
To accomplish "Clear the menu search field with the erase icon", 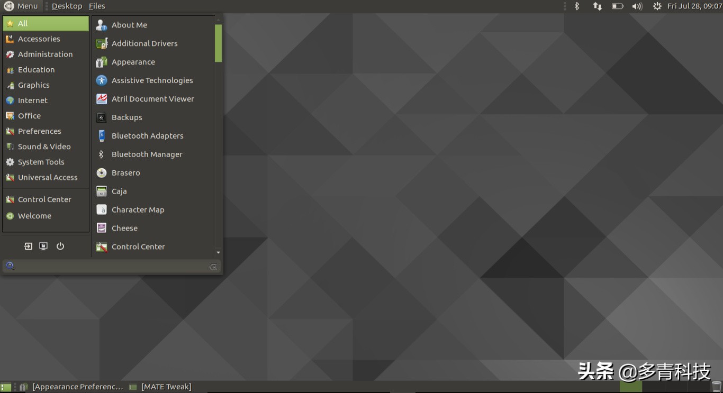I will click(213, 267).
